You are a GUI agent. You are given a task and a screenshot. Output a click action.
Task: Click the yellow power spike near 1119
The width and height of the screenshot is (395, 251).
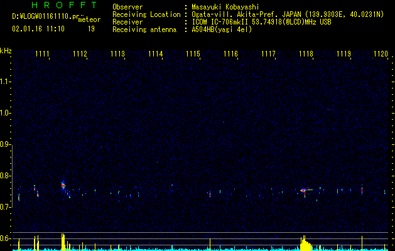(x=362, y=243)
